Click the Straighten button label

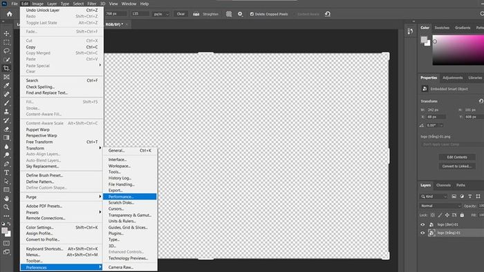(x=210, y=14)
